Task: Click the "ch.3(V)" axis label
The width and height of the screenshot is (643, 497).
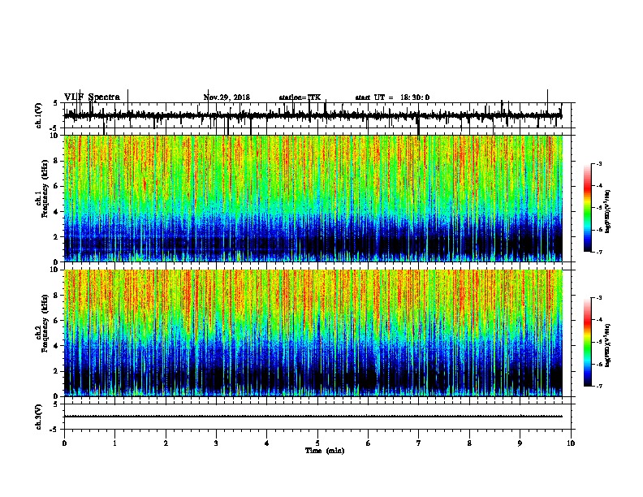Action: [38, 417]
